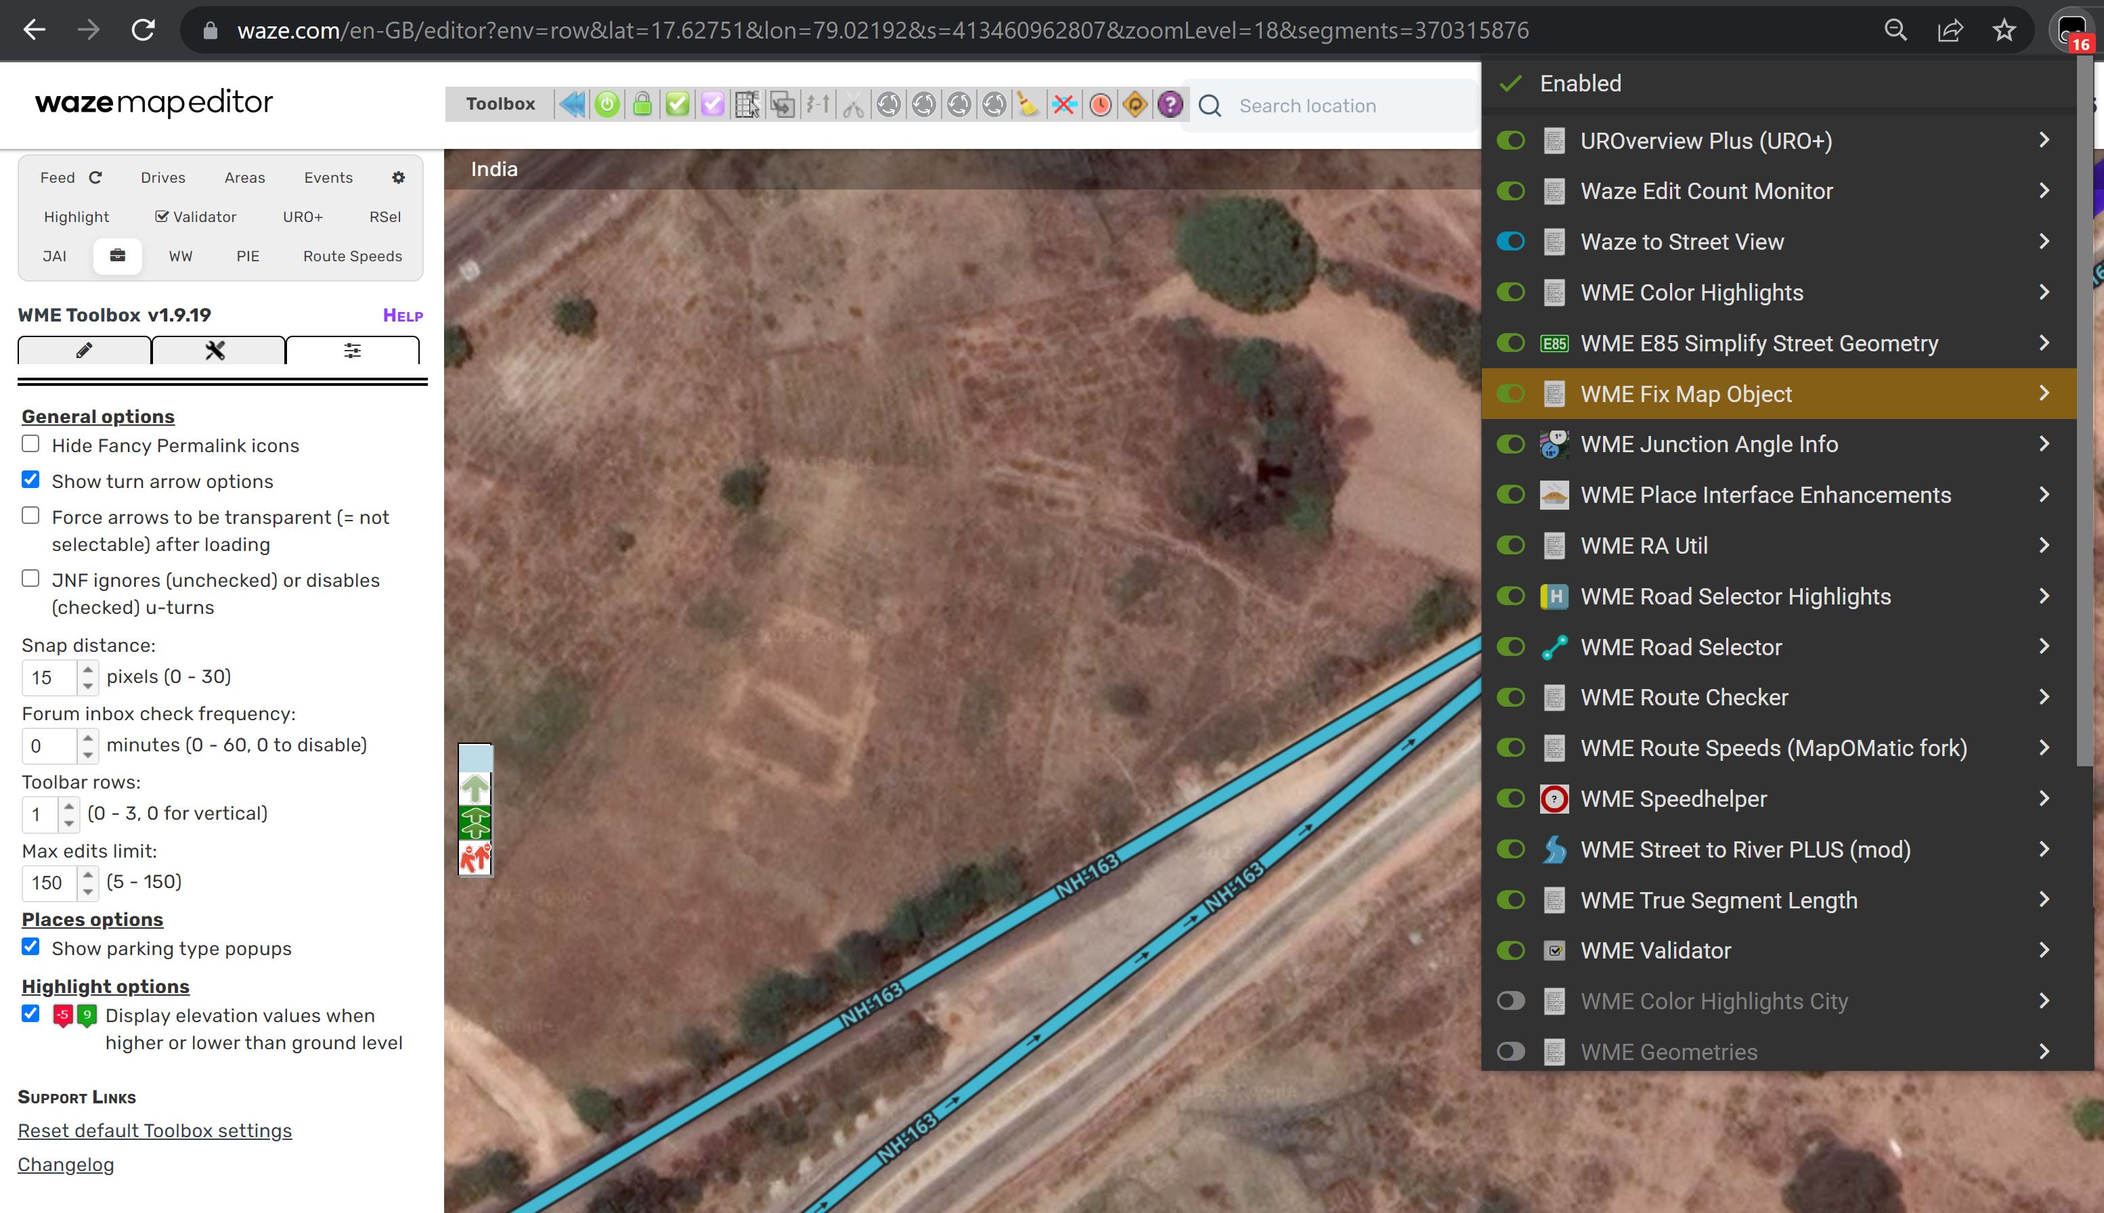Screen dimensions: 2104x1213
Task: Click the yellow broom clear icon
Action: [1029, 104]
